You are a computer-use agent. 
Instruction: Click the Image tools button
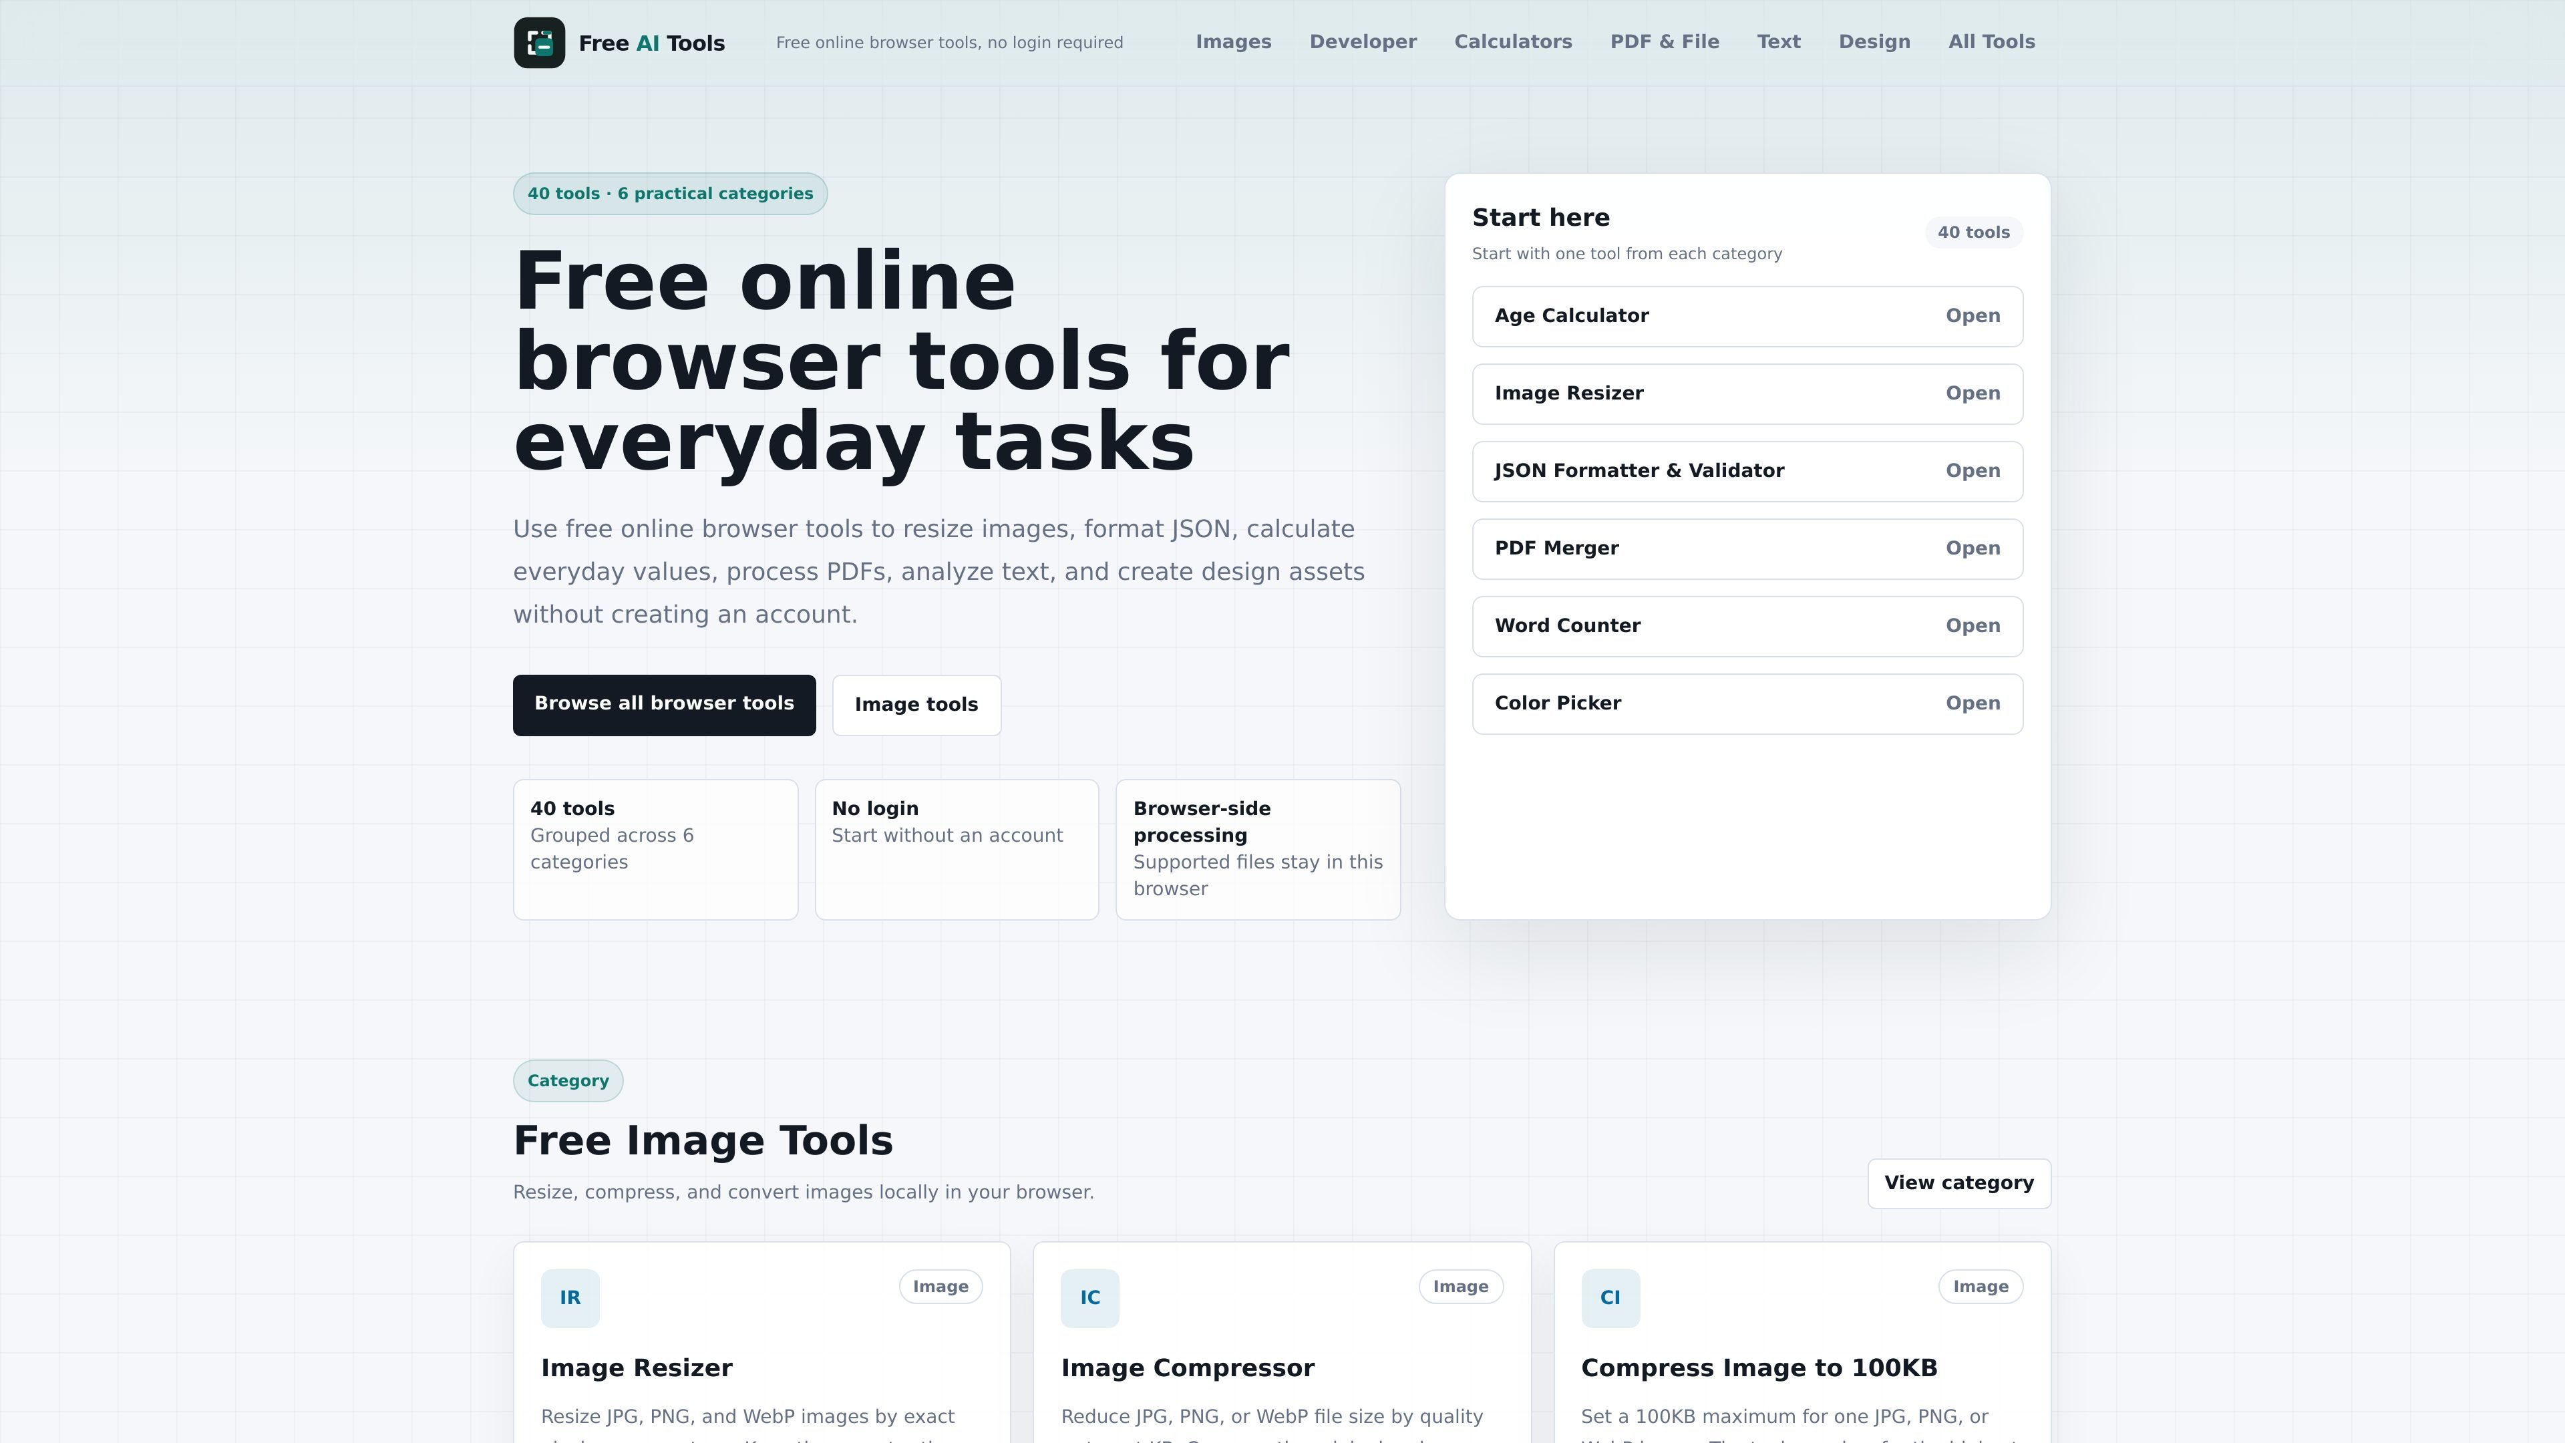[916, 705]
